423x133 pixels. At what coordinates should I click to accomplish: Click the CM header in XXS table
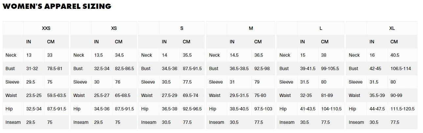click(51, 42)
